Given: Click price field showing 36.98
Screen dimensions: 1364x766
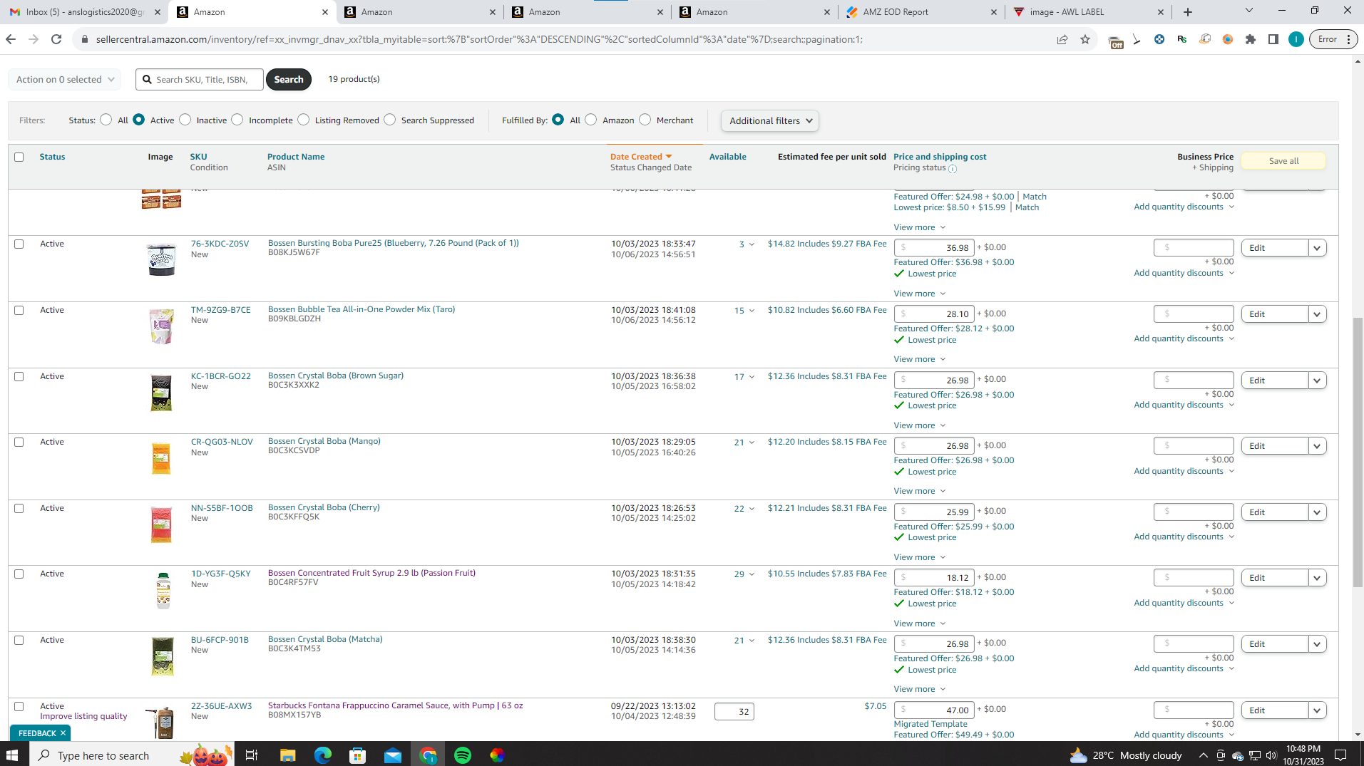Looking at the screenshot, I should point(934,248).
